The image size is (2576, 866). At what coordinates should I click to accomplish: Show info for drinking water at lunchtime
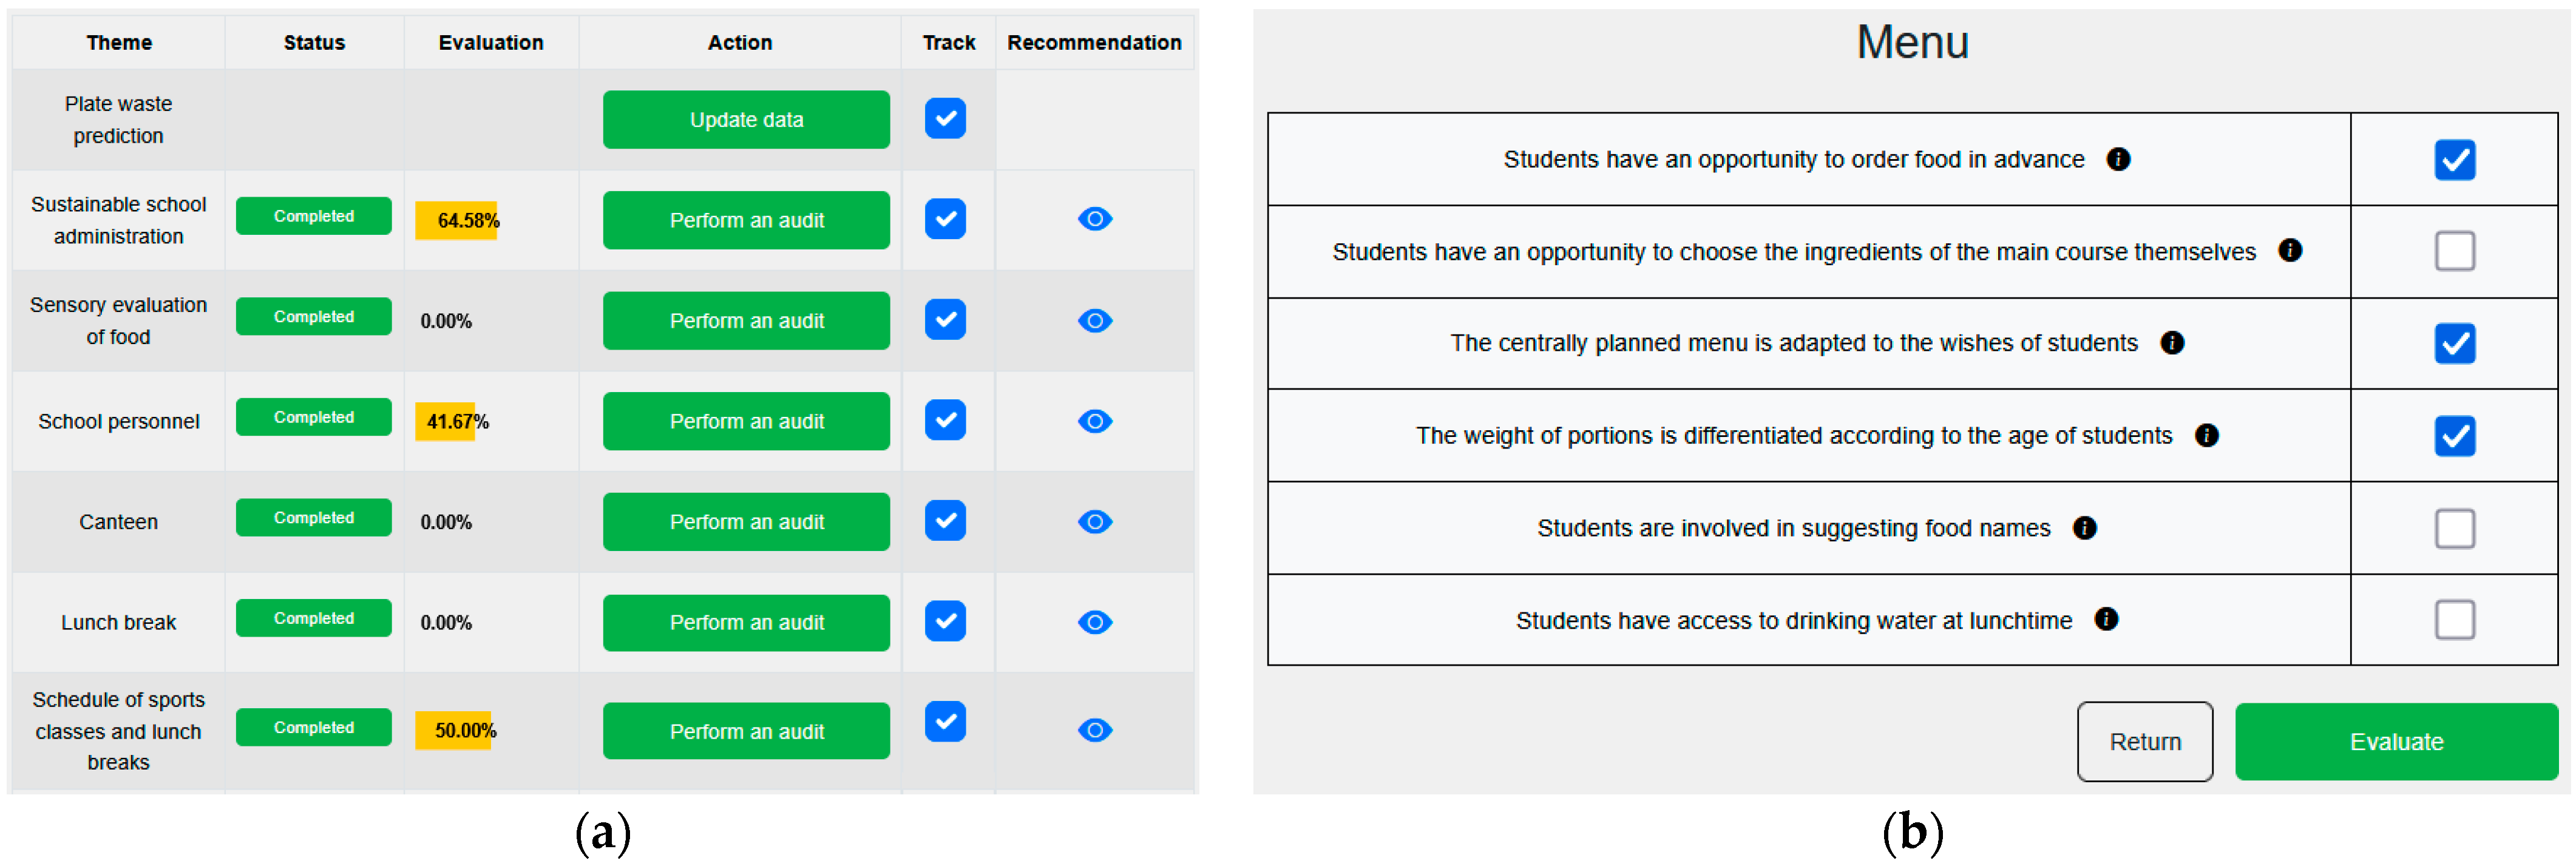(2106, 620)
